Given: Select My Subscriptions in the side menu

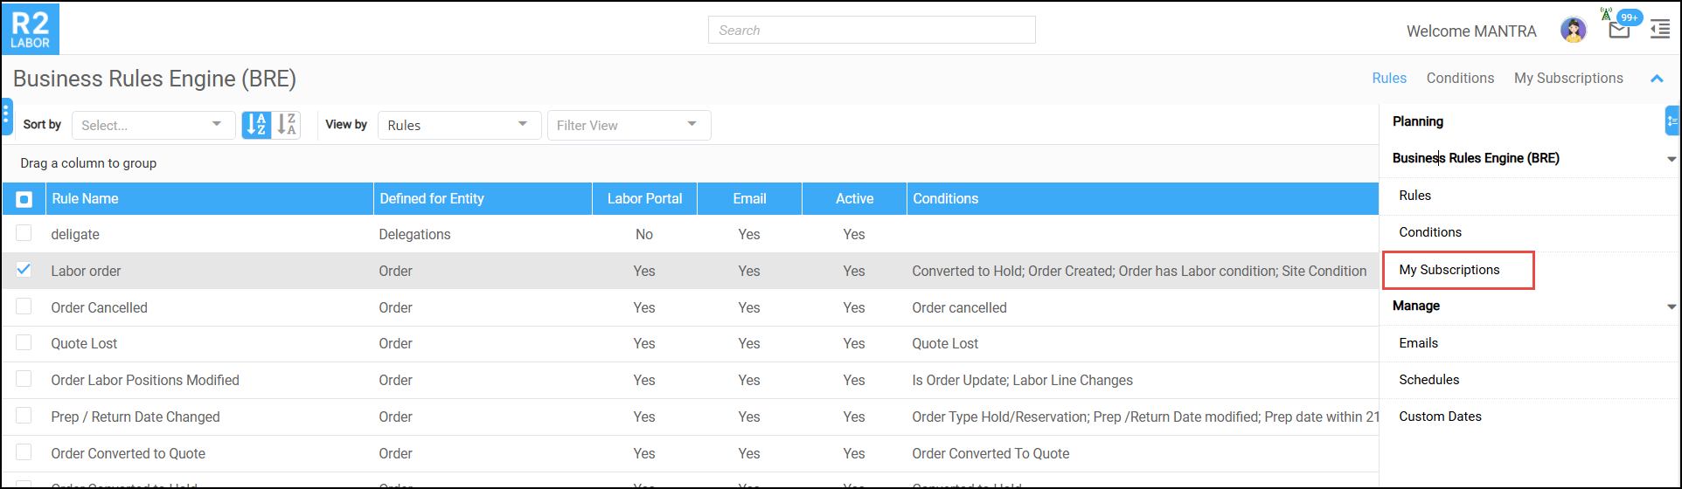Looking at the screenshot, I should pyautogui.click(x=1449, y=270).
